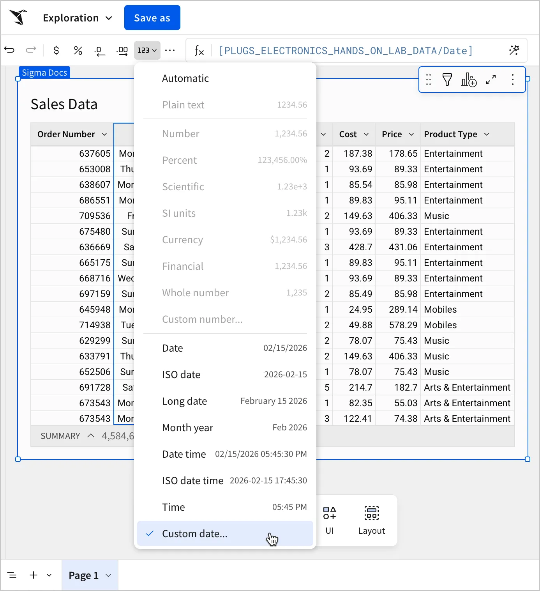Choose Month year format

(225, 428)
